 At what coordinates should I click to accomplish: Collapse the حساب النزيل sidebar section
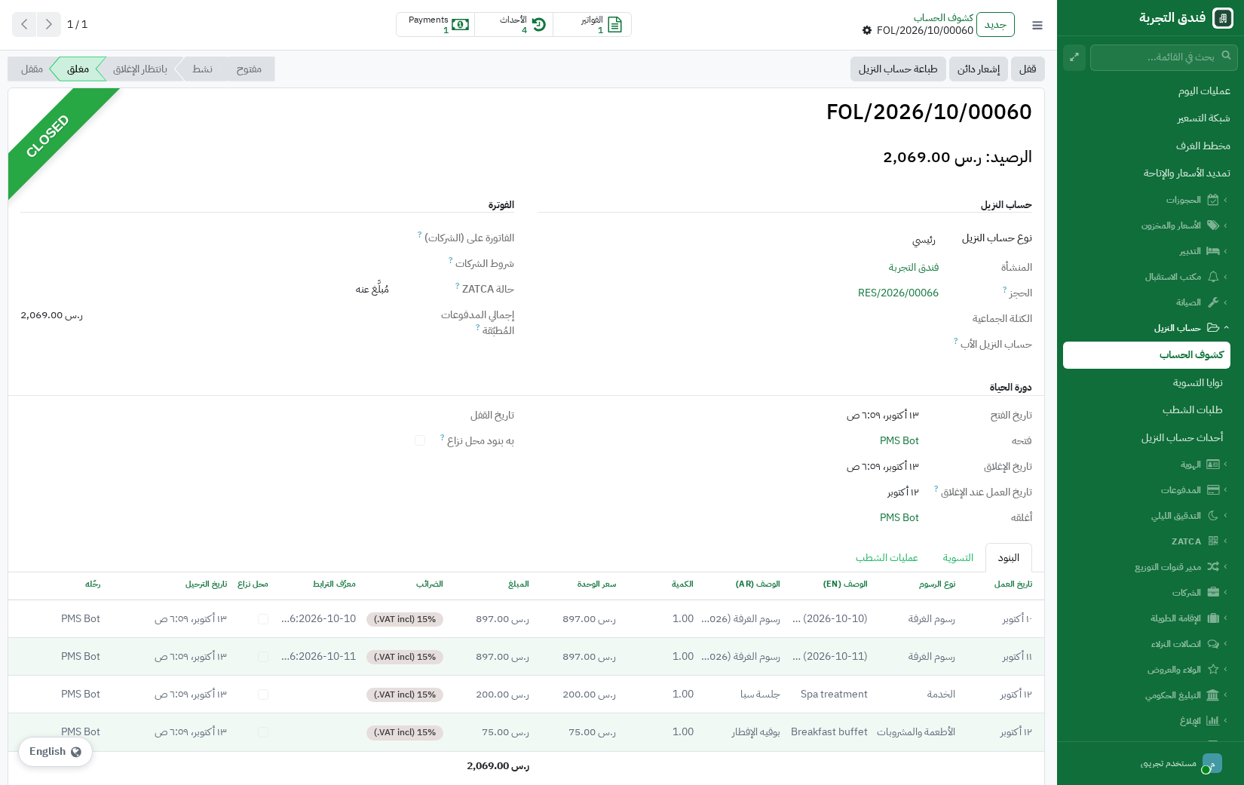coord(1147,328)
